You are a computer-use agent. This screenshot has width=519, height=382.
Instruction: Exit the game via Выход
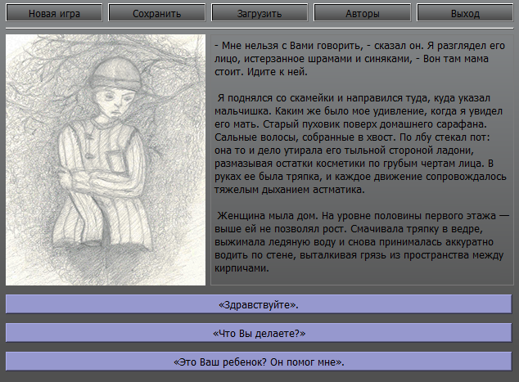(x=465, y=13)
